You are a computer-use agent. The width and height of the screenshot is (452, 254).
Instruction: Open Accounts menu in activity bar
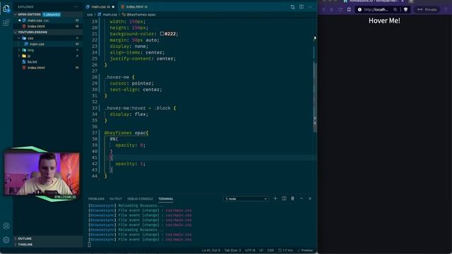click(x=6, y=226)
